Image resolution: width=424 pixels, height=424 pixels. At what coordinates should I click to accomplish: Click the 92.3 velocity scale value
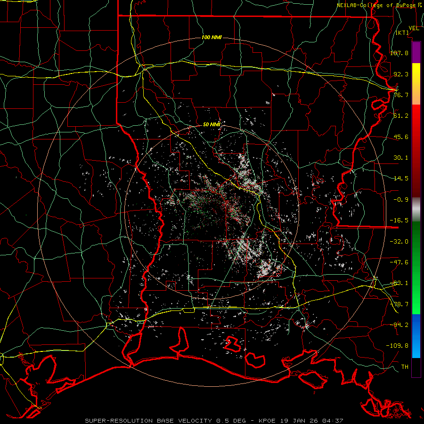(x=401, y=74)
